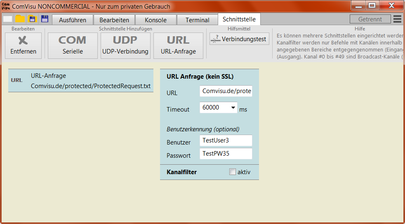Image resolution: width=405 pixels, height=224 pixels.
Task: Switch to the Ausführen tab
Action: [x=73, y=20]
